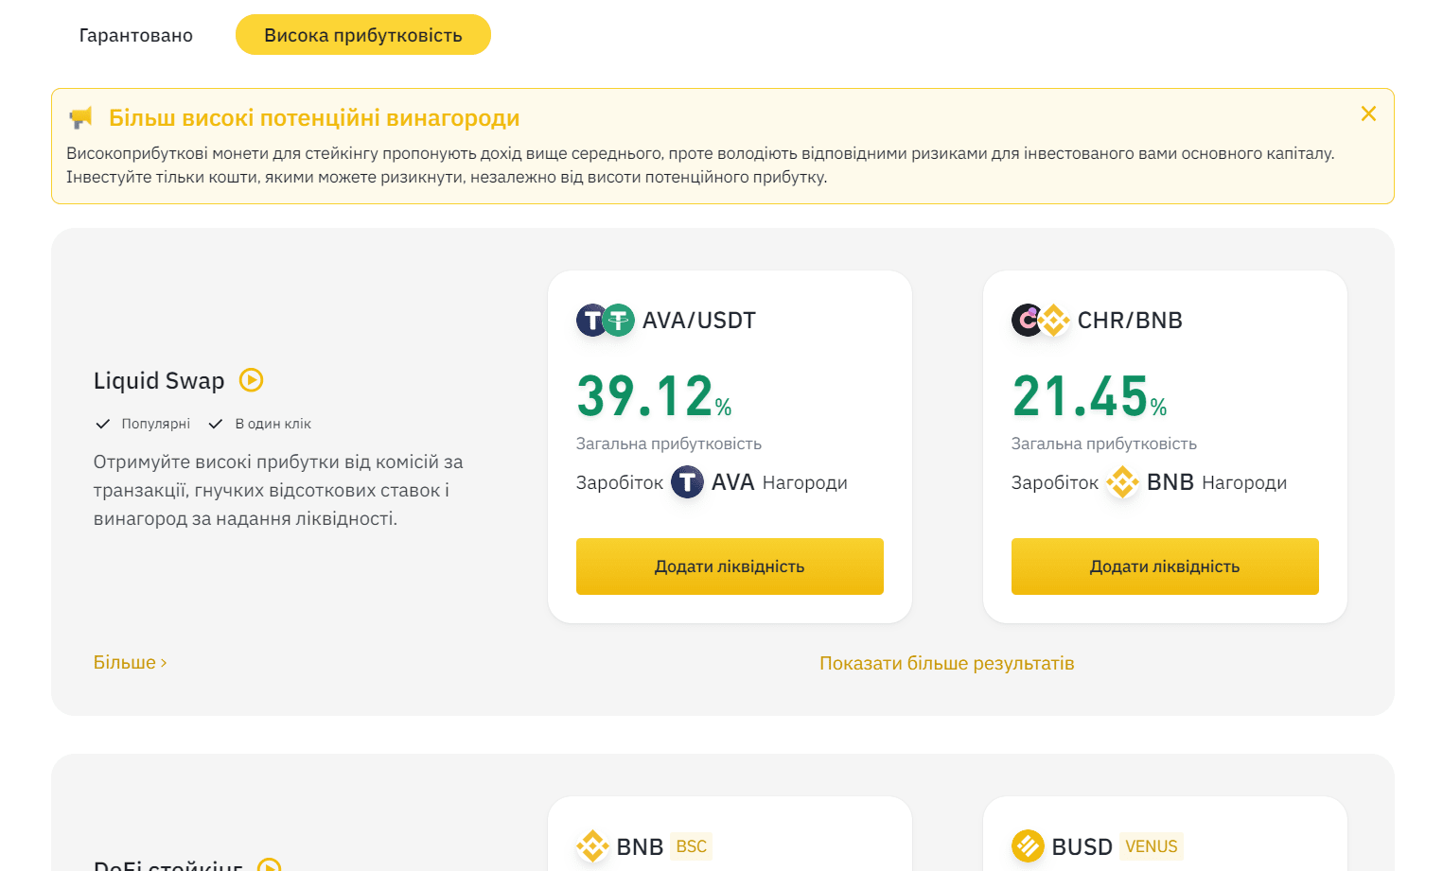Click the Liquid Swap heading
This screenshot has height=871, width=1443.
(159, 380)
